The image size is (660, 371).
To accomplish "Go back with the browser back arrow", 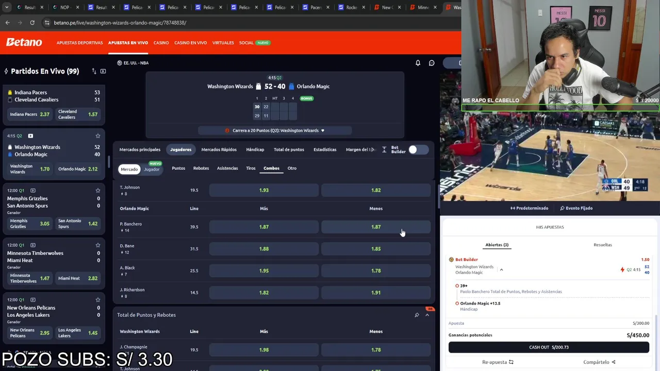I will (x=7, y=23).
